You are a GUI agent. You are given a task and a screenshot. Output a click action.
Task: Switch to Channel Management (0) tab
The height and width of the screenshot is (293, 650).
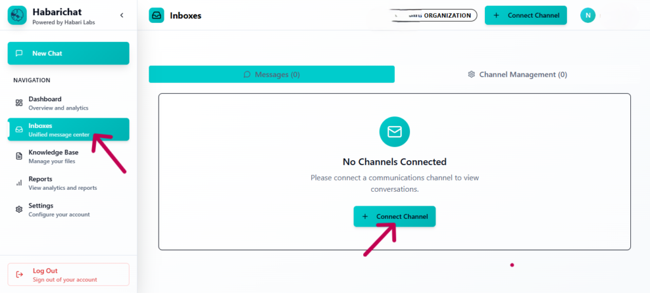pyautogui.click(x=517, y=74)
